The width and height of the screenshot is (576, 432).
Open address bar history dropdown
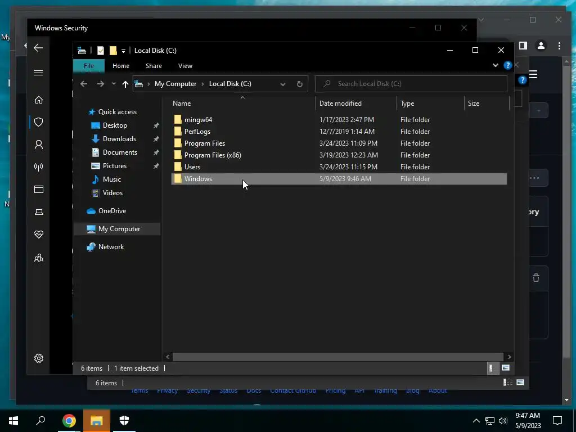click(x=283, y=84)
